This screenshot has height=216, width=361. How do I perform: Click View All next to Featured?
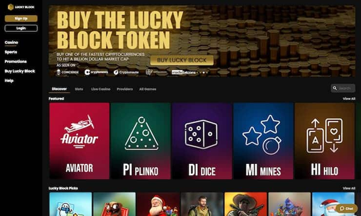coord(349,98)
